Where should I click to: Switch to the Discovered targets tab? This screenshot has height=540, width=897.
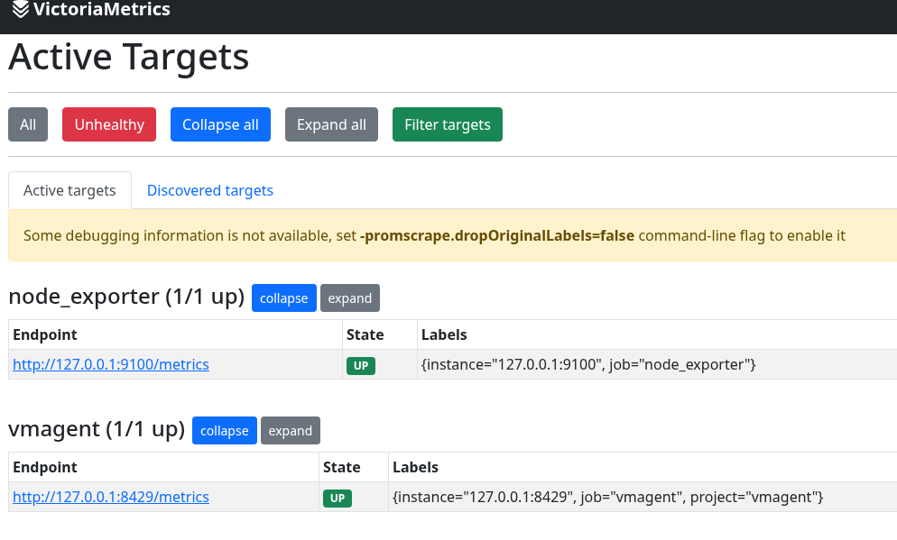tap(209, 190)
